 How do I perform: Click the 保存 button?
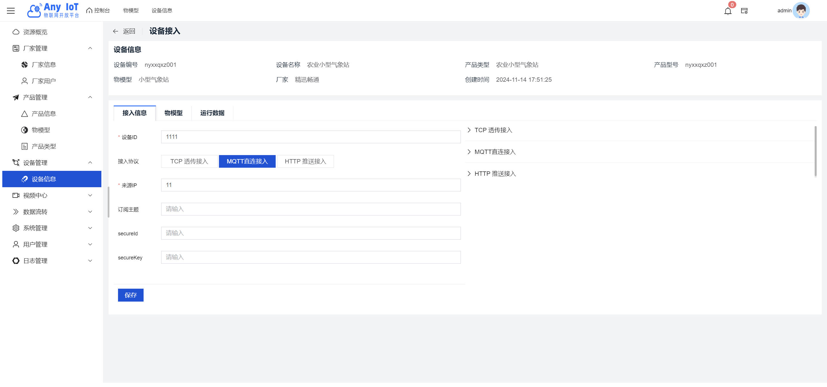pos(130,295)
